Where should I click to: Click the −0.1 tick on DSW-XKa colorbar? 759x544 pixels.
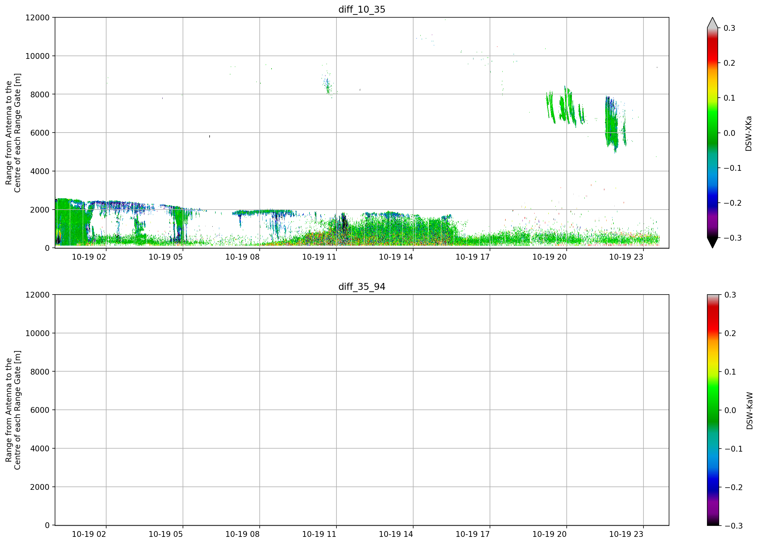(x=733, y=168)
